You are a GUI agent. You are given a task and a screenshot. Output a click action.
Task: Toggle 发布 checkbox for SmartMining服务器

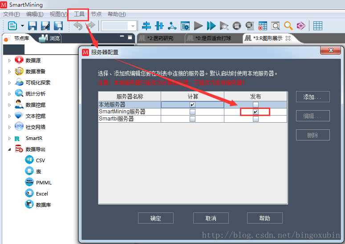pyautogui.click(x=256, y=112)
